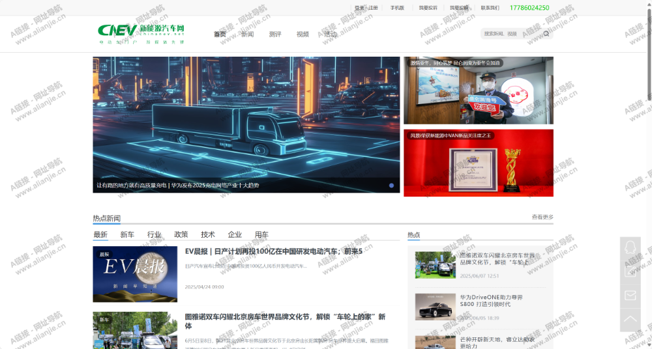Click the 登录 link in top bar
The image size is (652, 349).
(x=359, y=8)
